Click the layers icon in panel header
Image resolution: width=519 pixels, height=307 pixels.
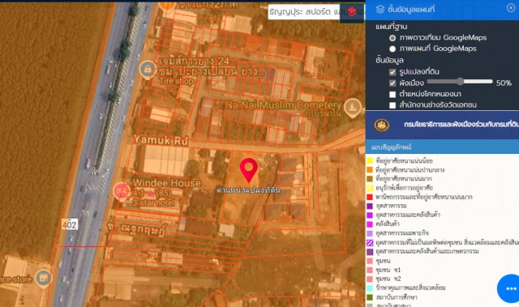(380, 9)
